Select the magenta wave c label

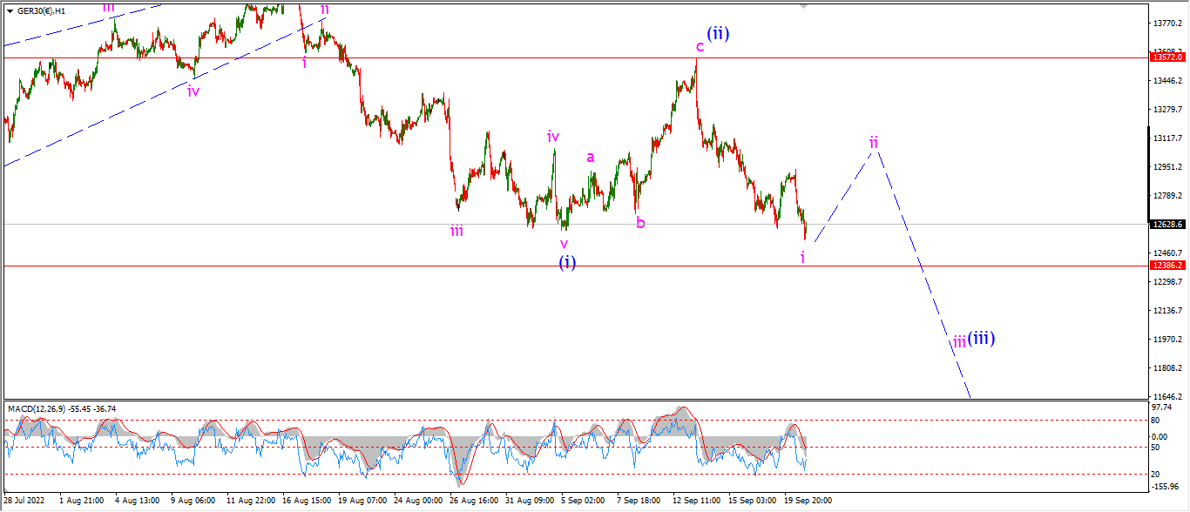700,47
